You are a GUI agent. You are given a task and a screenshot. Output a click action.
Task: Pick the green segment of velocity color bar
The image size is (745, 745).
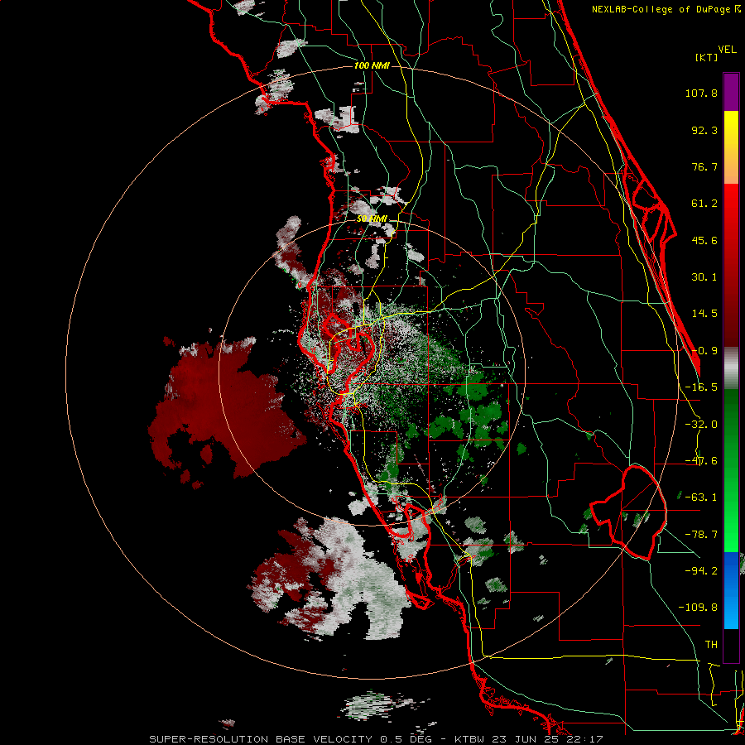pos(731,470)
